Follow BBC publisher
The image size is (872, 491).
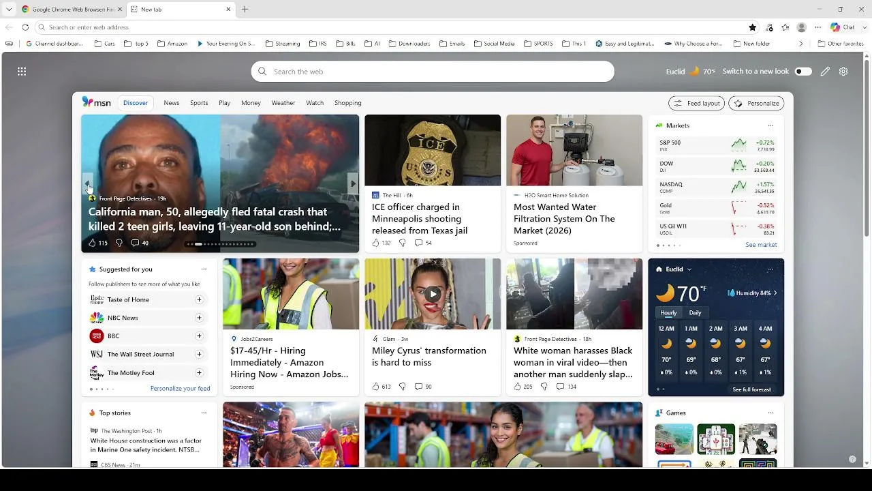point(199,336)
